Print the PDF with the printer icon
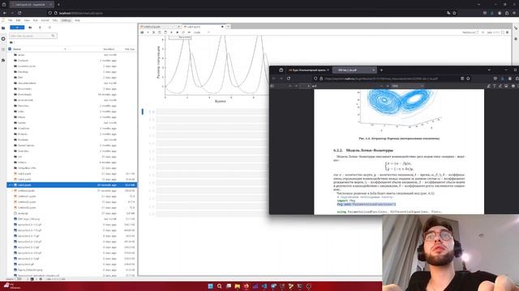The width and height of the screenshot is (519, 291). (x=513, y=86)
